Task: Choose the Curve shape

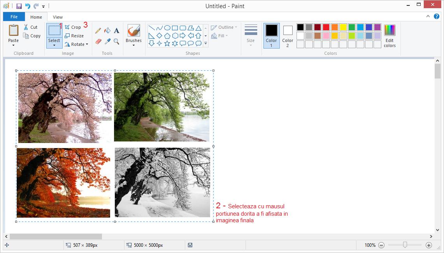Action: 160,28
